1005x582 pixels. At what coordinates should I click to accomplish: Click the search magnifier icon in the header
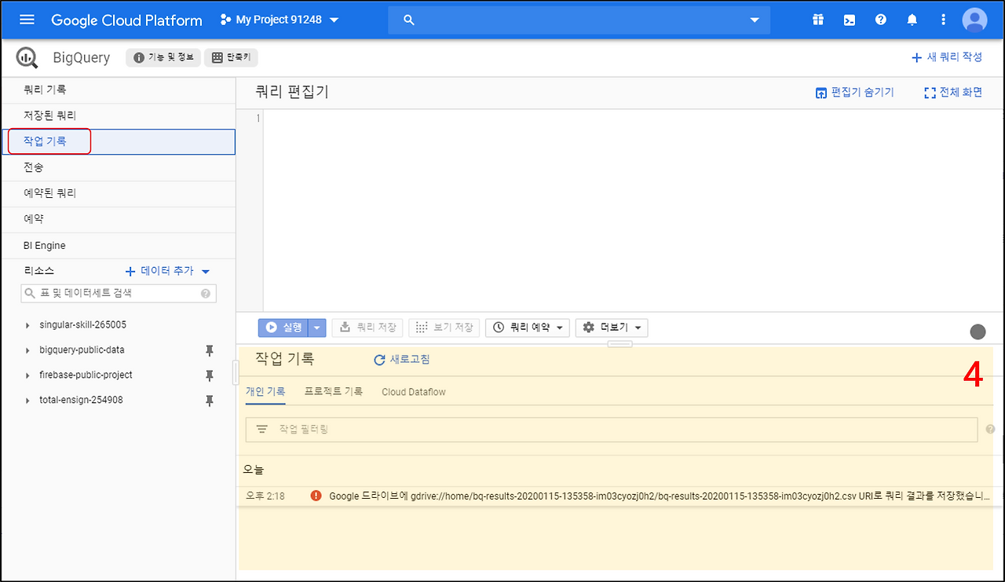(409, 20)
